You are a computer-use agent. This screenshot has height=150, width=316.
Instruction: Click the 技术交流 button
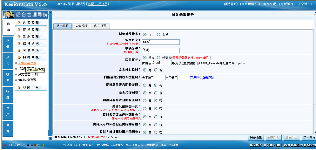309,138
